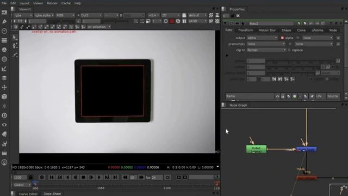
Task: Open the Global frame range dropdown
Action: [22, 185]
